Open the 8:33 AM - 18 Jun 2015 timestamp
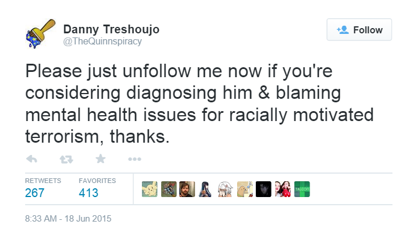This screenshot has width=417, height=245. coord(68,219)
